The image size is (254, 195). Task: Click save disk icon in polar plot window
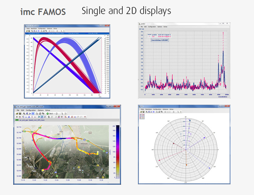(144, 112)
